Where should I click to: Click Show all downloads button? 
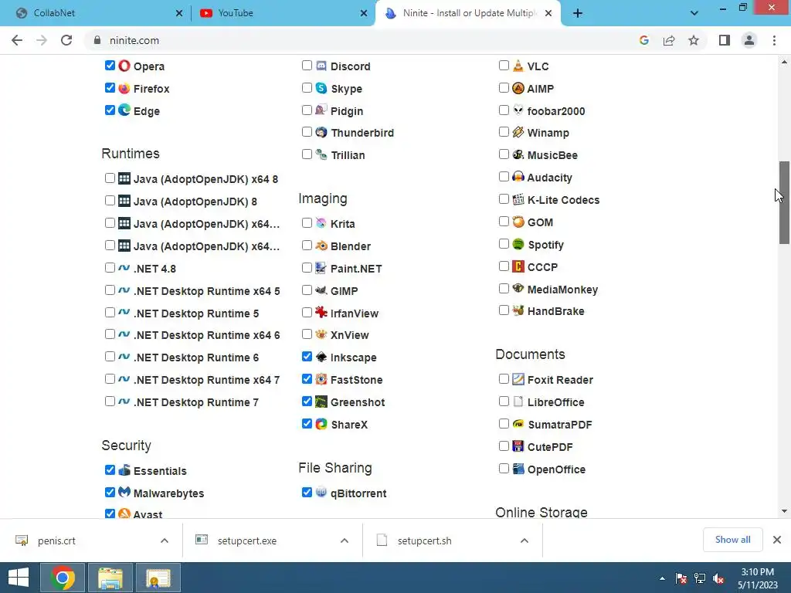click(x=732, y=540)
